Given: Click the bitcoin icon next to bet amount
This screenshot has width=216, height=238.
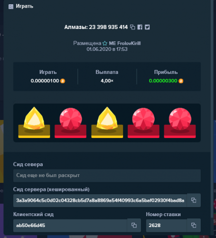Looking at the screenshot, I should point(63,81).
